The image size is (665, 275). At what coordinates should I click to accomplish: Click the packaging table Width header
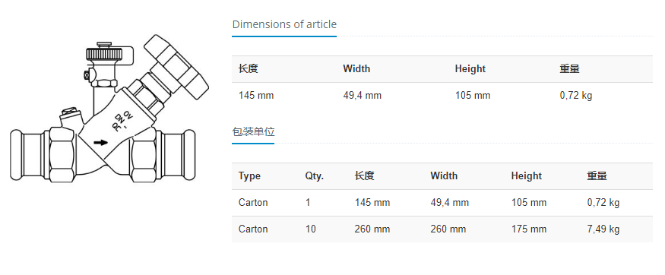pos(444,175)
